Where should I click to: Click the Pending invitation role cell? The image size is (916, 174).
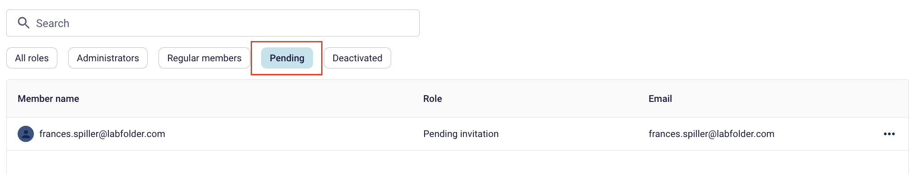click(x=461, y=134)
